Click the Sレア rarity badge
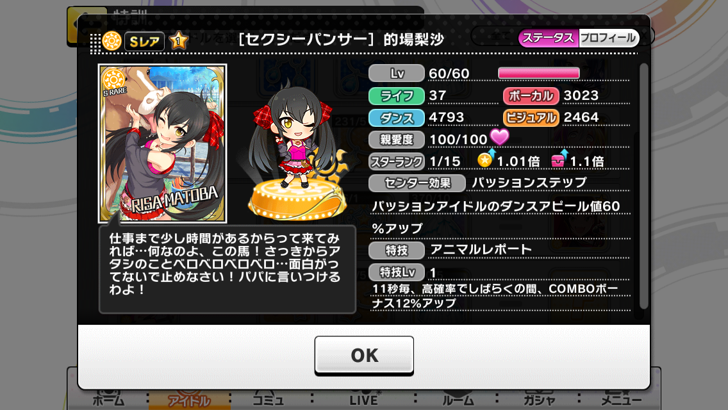728x410 pixels. [144, 42]
